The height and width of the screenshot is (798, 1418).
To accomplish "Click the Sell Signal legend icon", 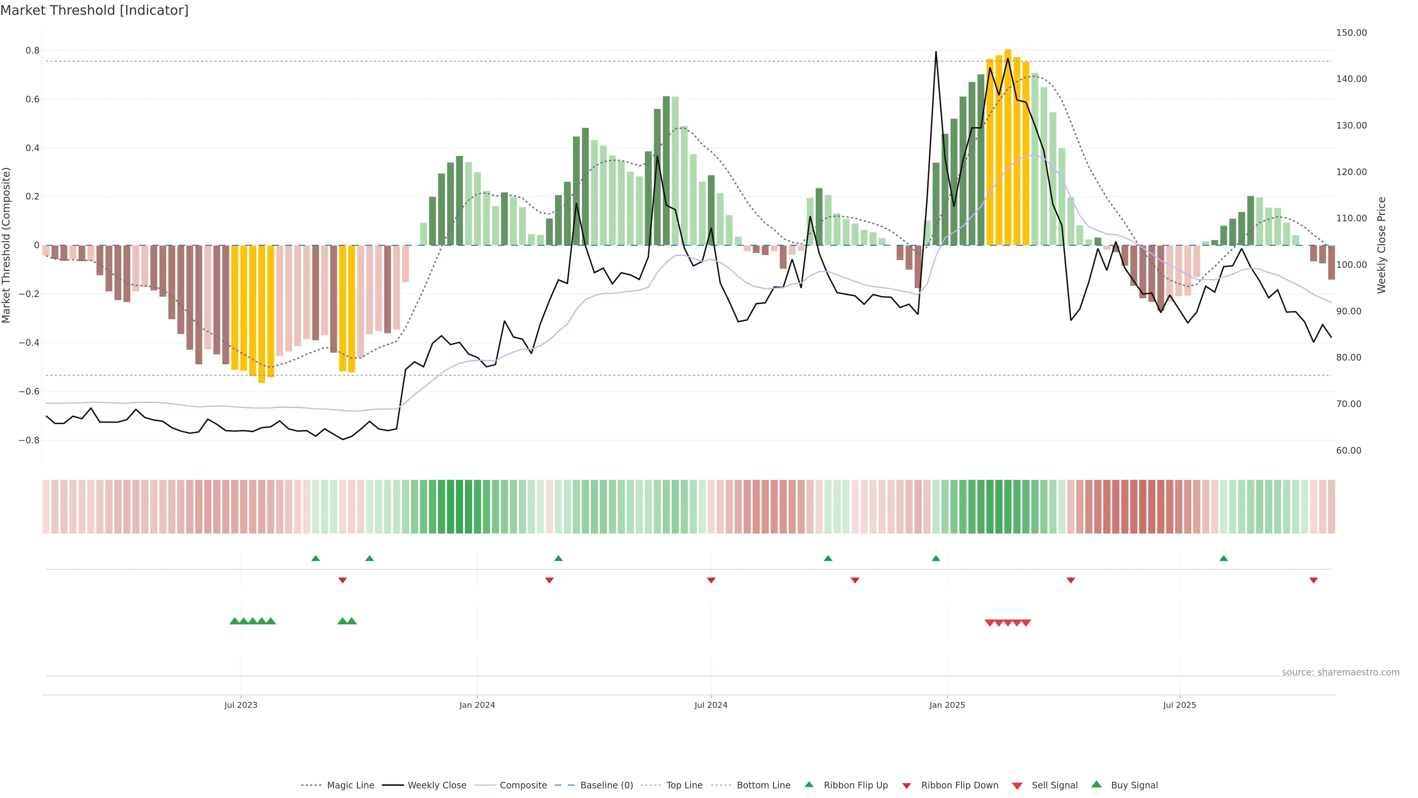I will 1017,786.
